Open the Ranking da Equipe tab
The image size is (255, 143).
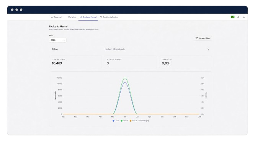tap(109, 17)
